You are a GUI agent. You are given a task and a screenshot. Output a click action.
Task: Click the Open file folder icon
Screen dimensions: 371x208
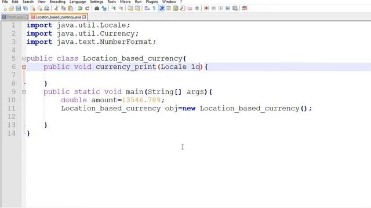coord(11,9)
